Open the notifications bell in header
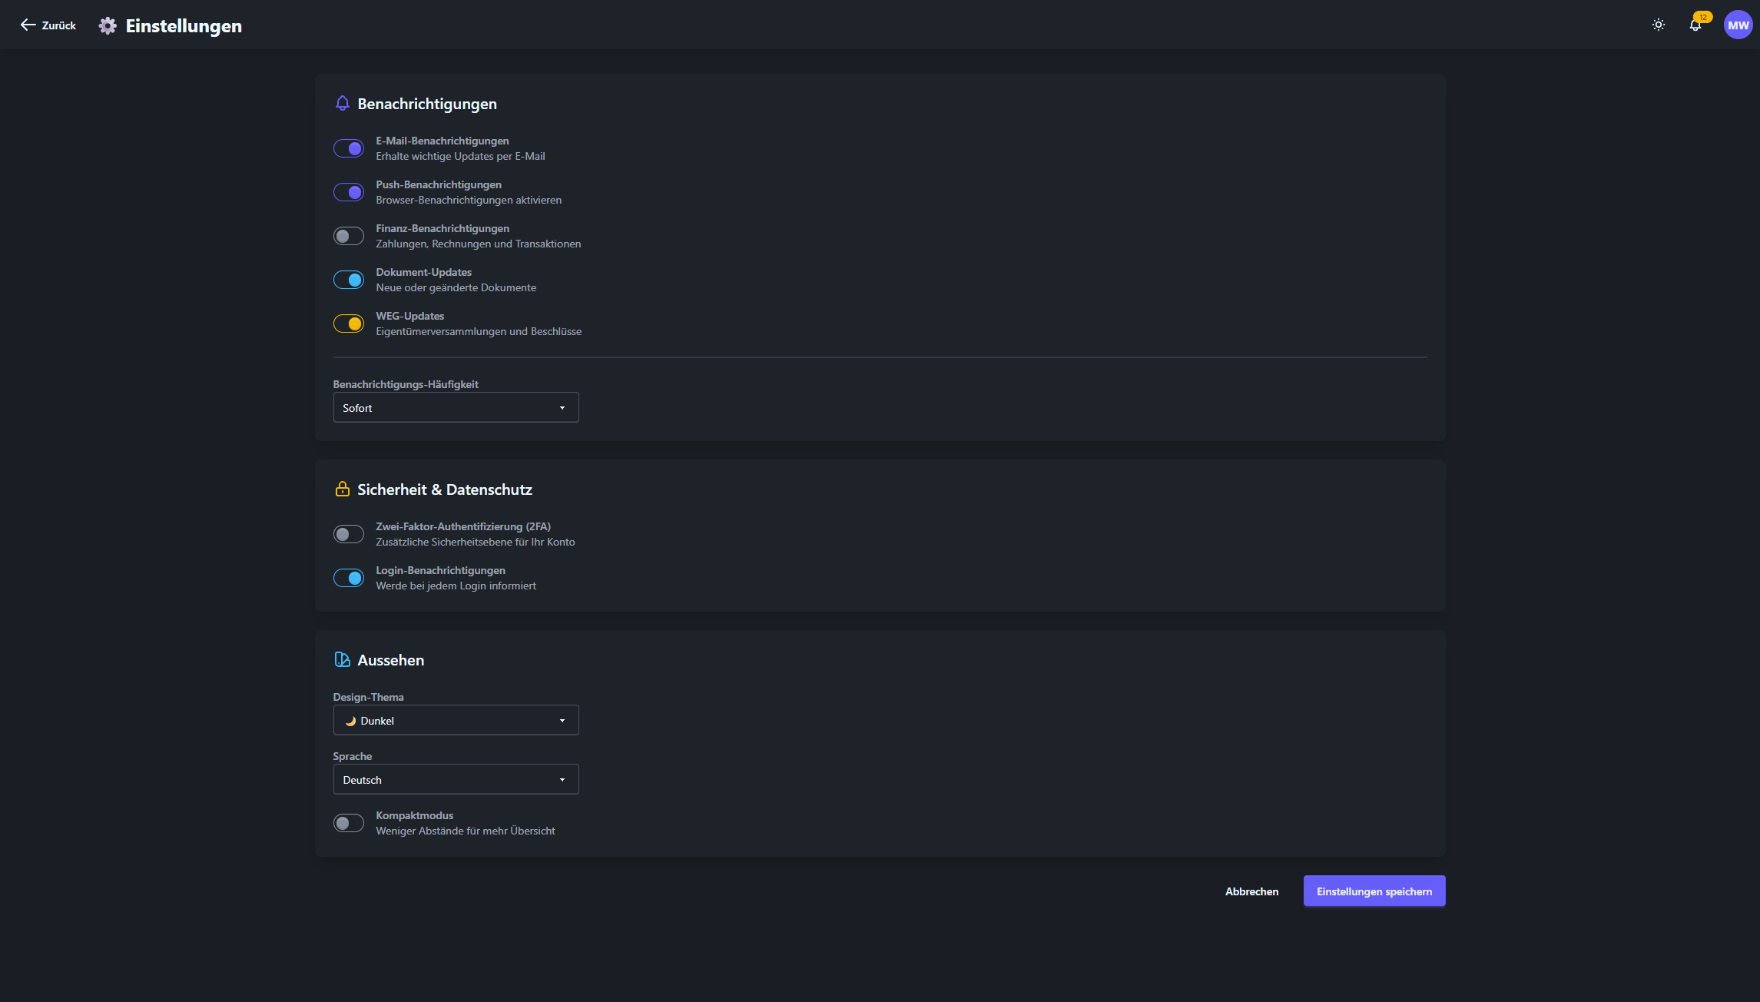This screenshot has height=1002, width=1760. [1695, 25]
